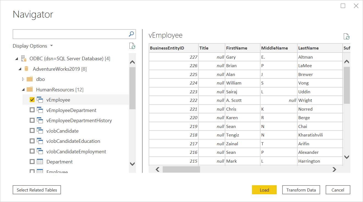Screen dimensions: 363x202
Task: Click the dbo folder icon
Action: click(x=30, y=79)
